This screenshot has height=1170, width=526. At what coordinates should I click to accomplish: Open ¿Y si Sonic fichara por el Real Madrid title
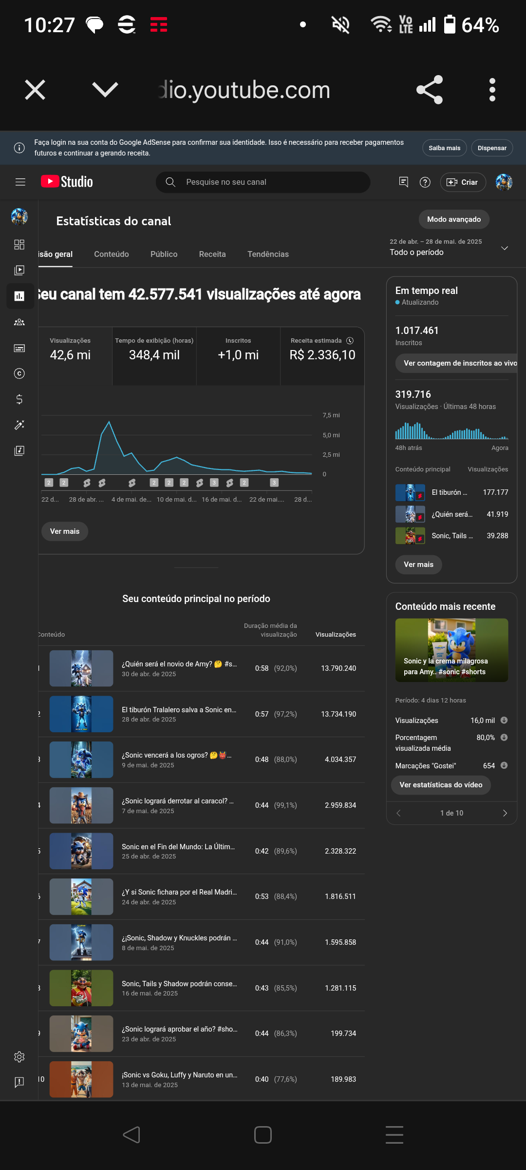[179, 892]
